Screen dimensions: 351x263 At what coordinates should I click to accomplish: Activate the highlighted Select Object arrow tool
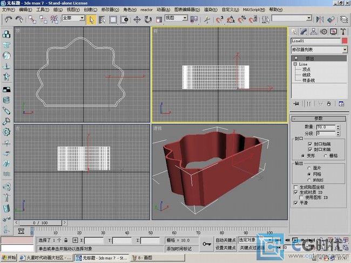coord(91,19)
